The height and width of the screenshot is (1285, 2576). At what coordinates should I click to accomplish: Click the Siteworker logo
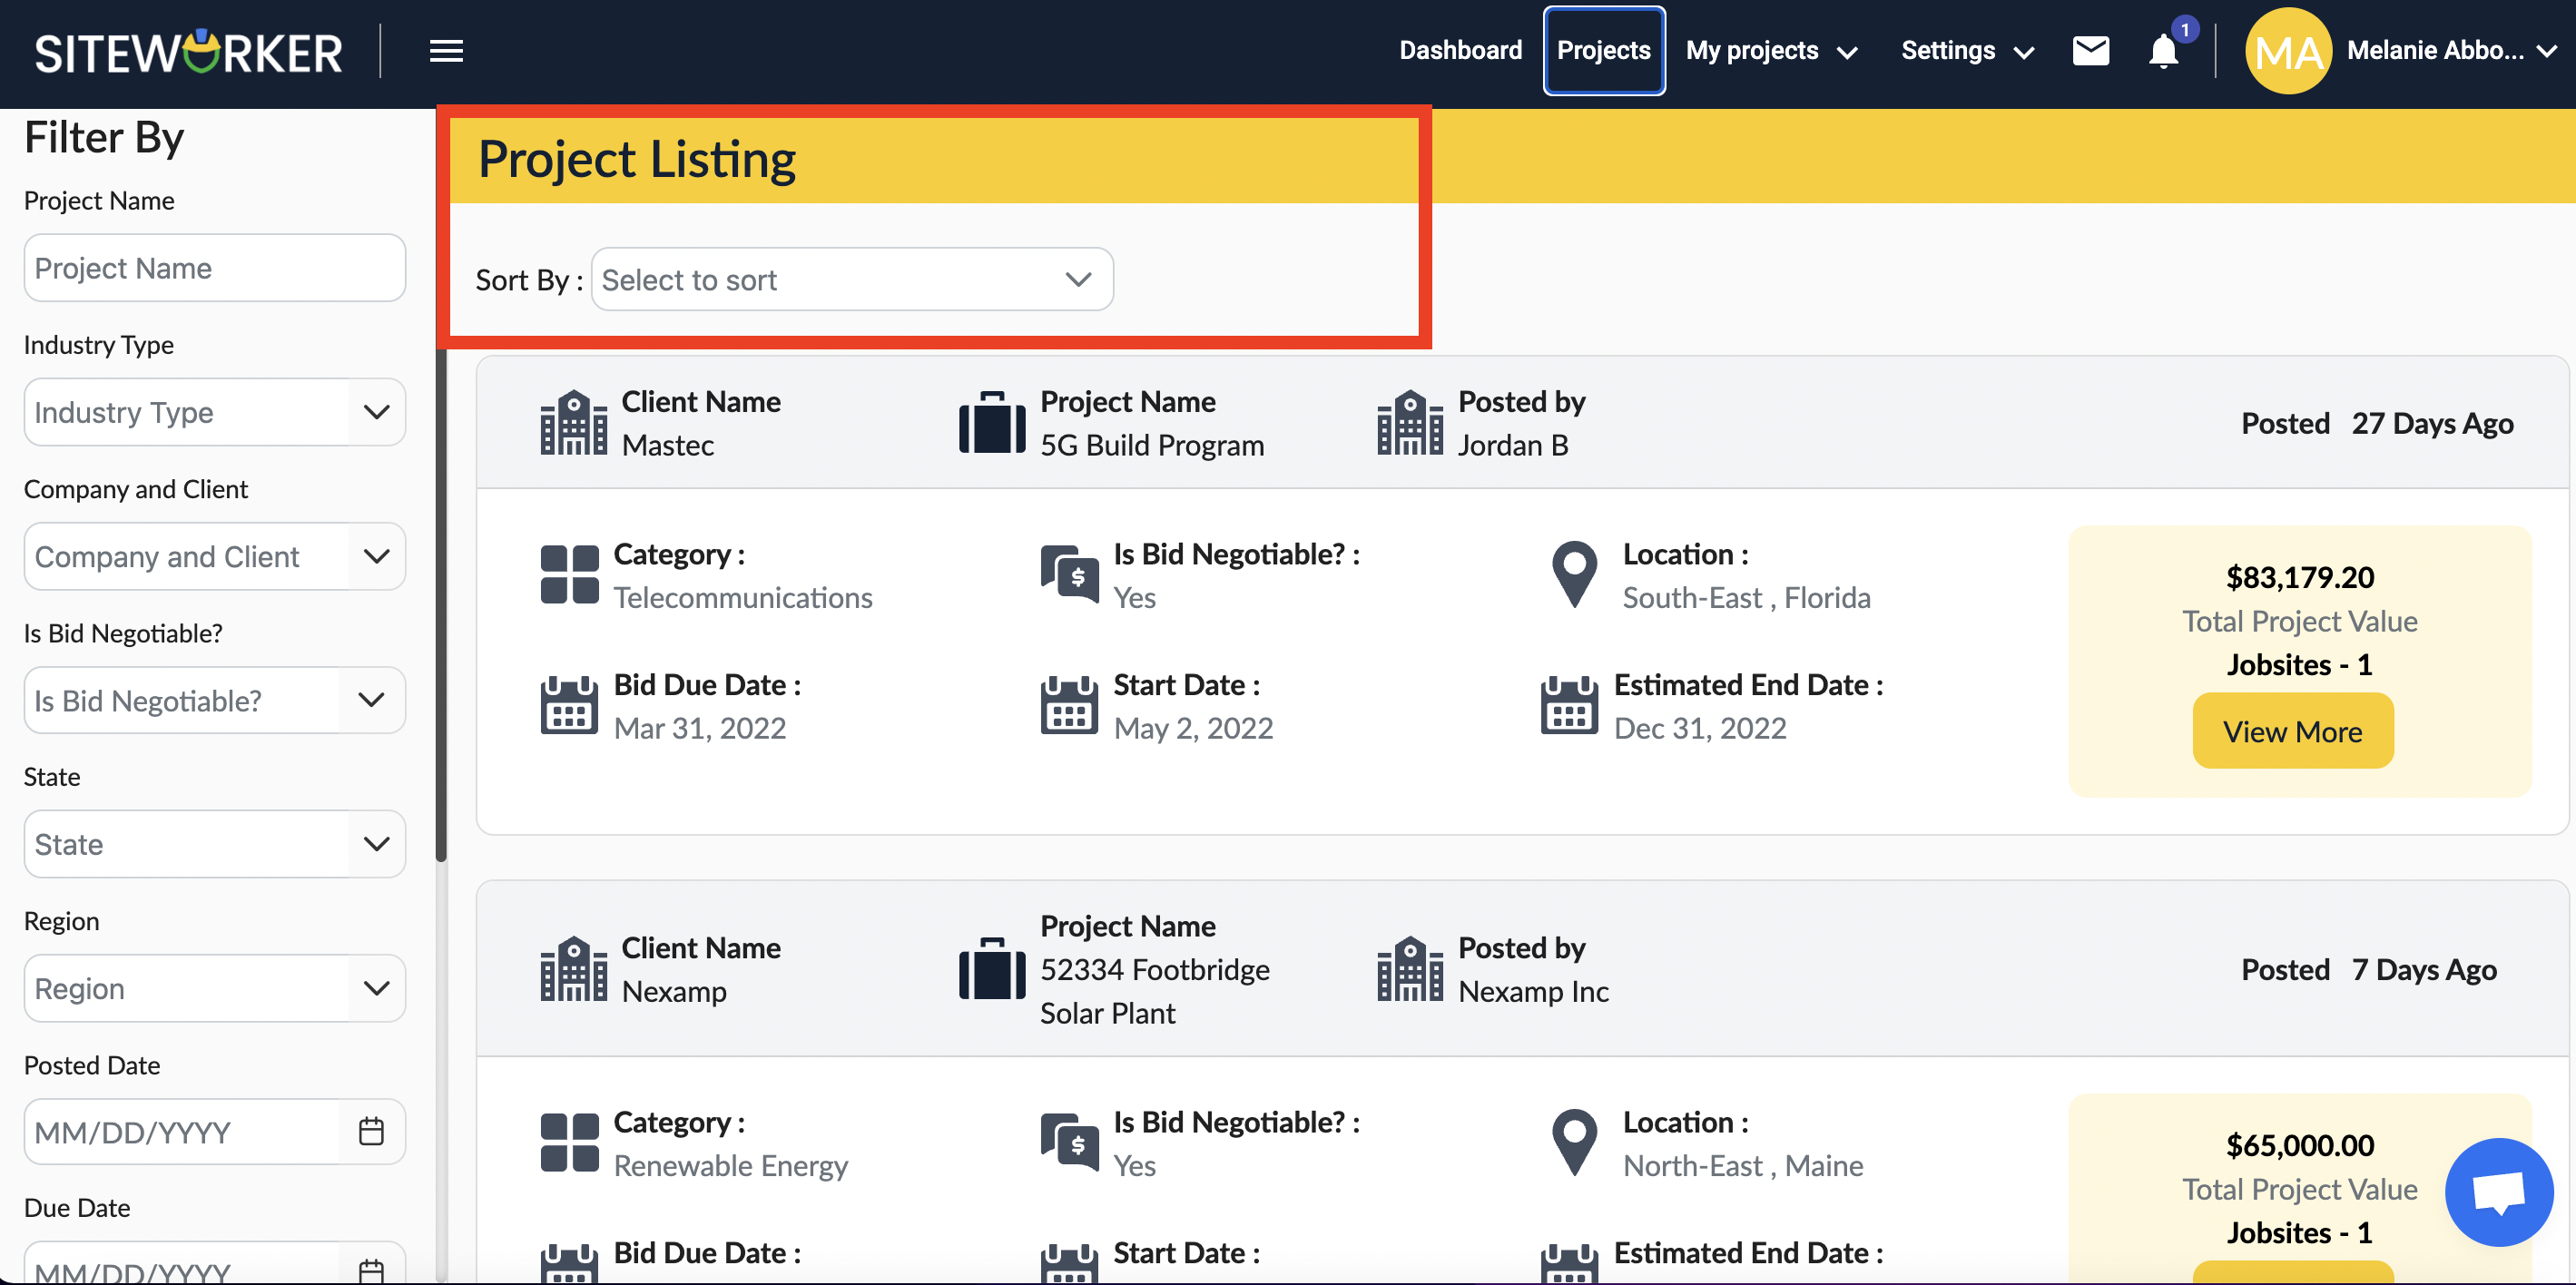pyautogui.click(x=189, y=51)
